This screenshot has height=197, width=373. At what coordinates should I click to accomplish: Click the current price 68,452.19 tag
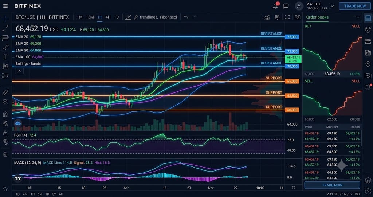click(293, 59)
